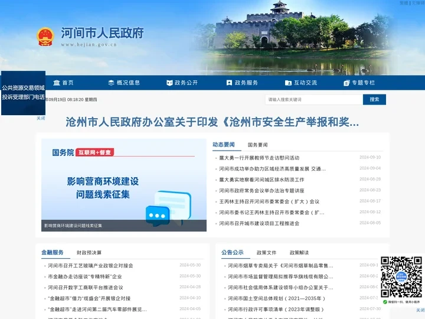Image resolution: width=425 pixels, height=319 pixels.
Task: Open 河间召开数字工商联平台推进会议
Action: [86, 288]
